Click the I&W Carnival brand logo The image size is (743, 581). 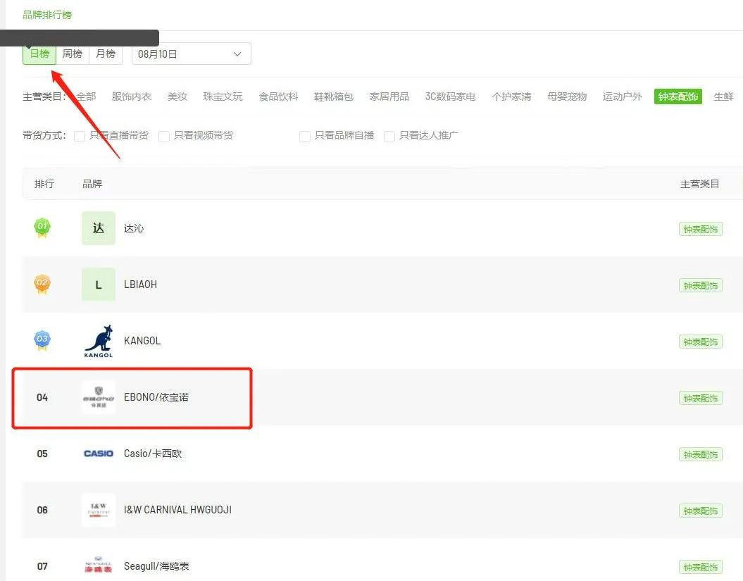pos(99,510)
